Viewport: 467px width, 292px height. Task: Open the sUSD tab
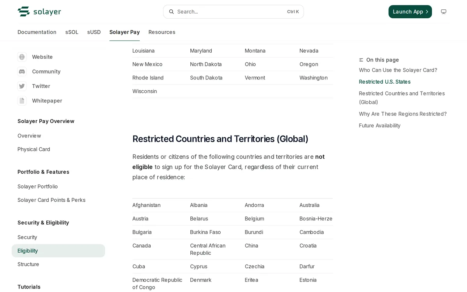pyautogui.click(x=94, y=32)
